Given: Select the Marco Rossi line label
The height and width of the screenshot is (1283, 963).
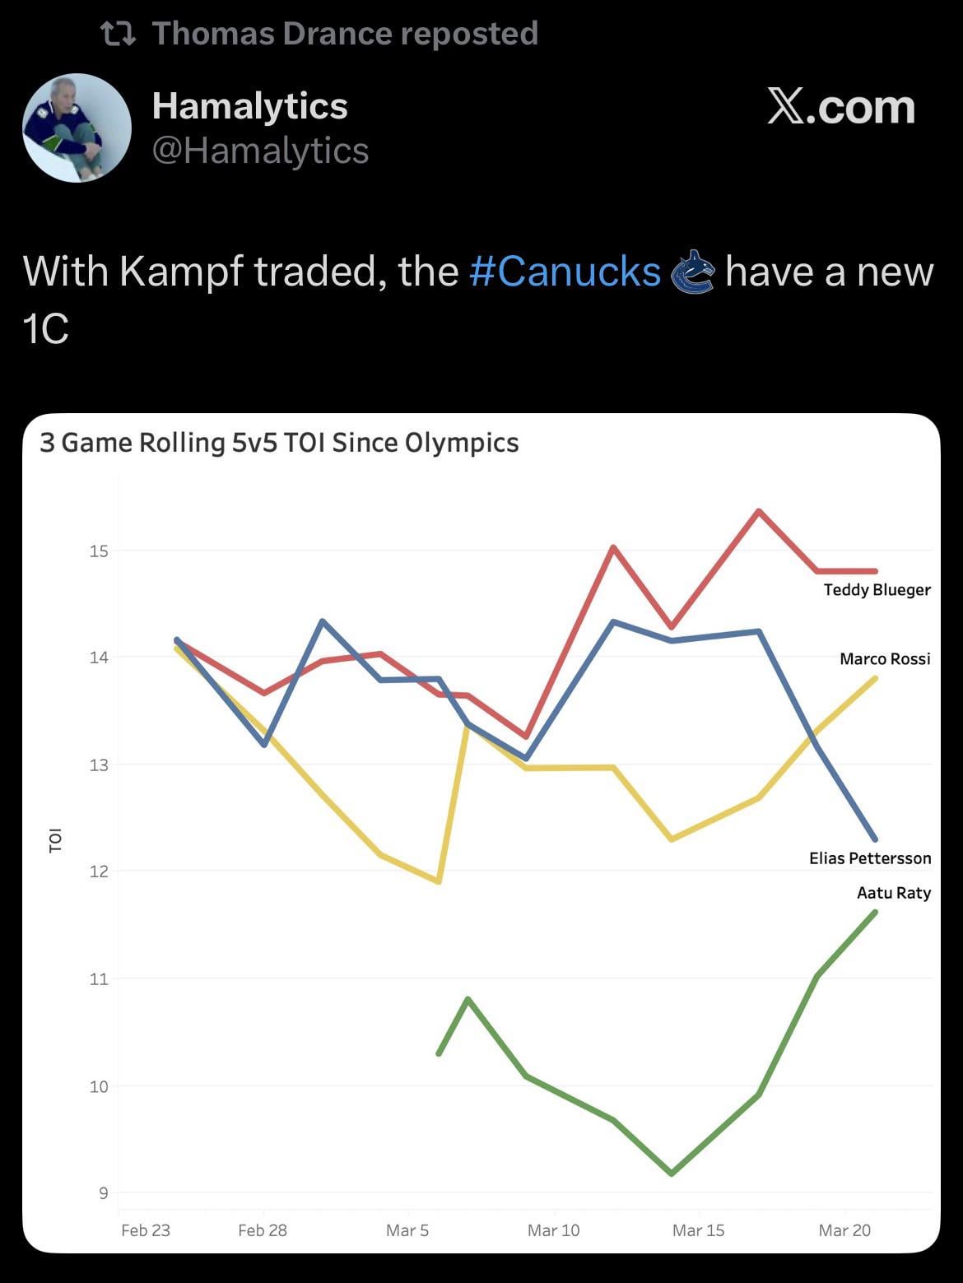Looking at the screenshot, I should click(x=885, y=659).
